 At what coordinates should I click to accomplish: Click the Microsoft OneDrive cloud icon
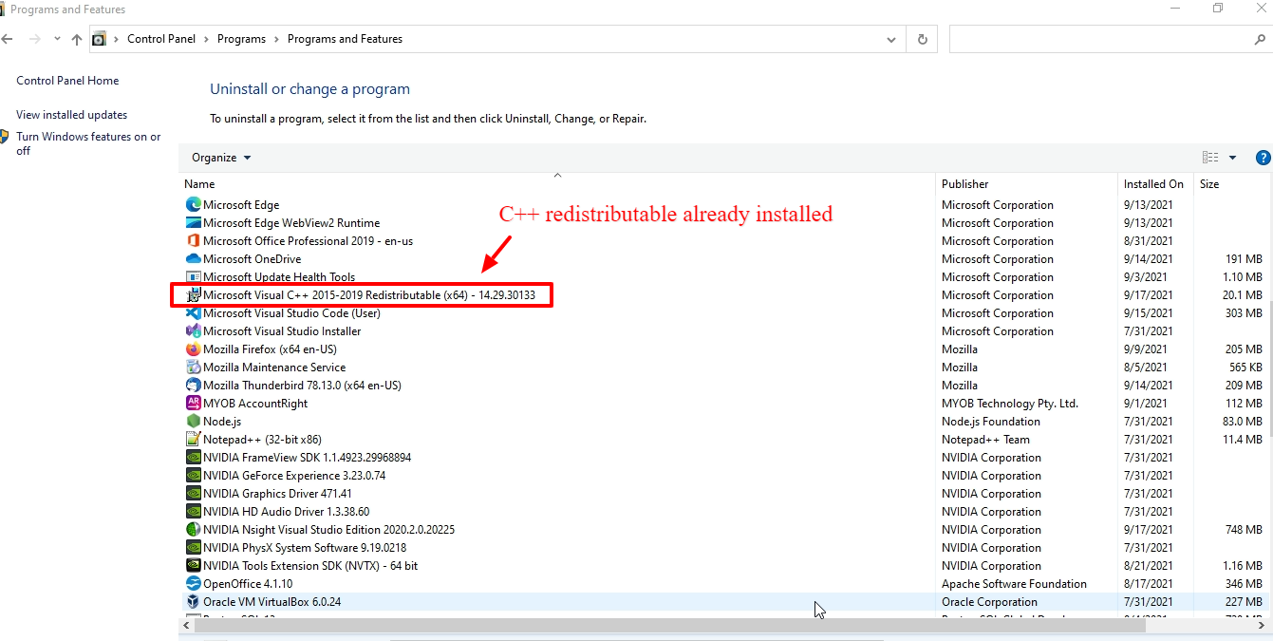pyautogui.click(x=194, y=258)
